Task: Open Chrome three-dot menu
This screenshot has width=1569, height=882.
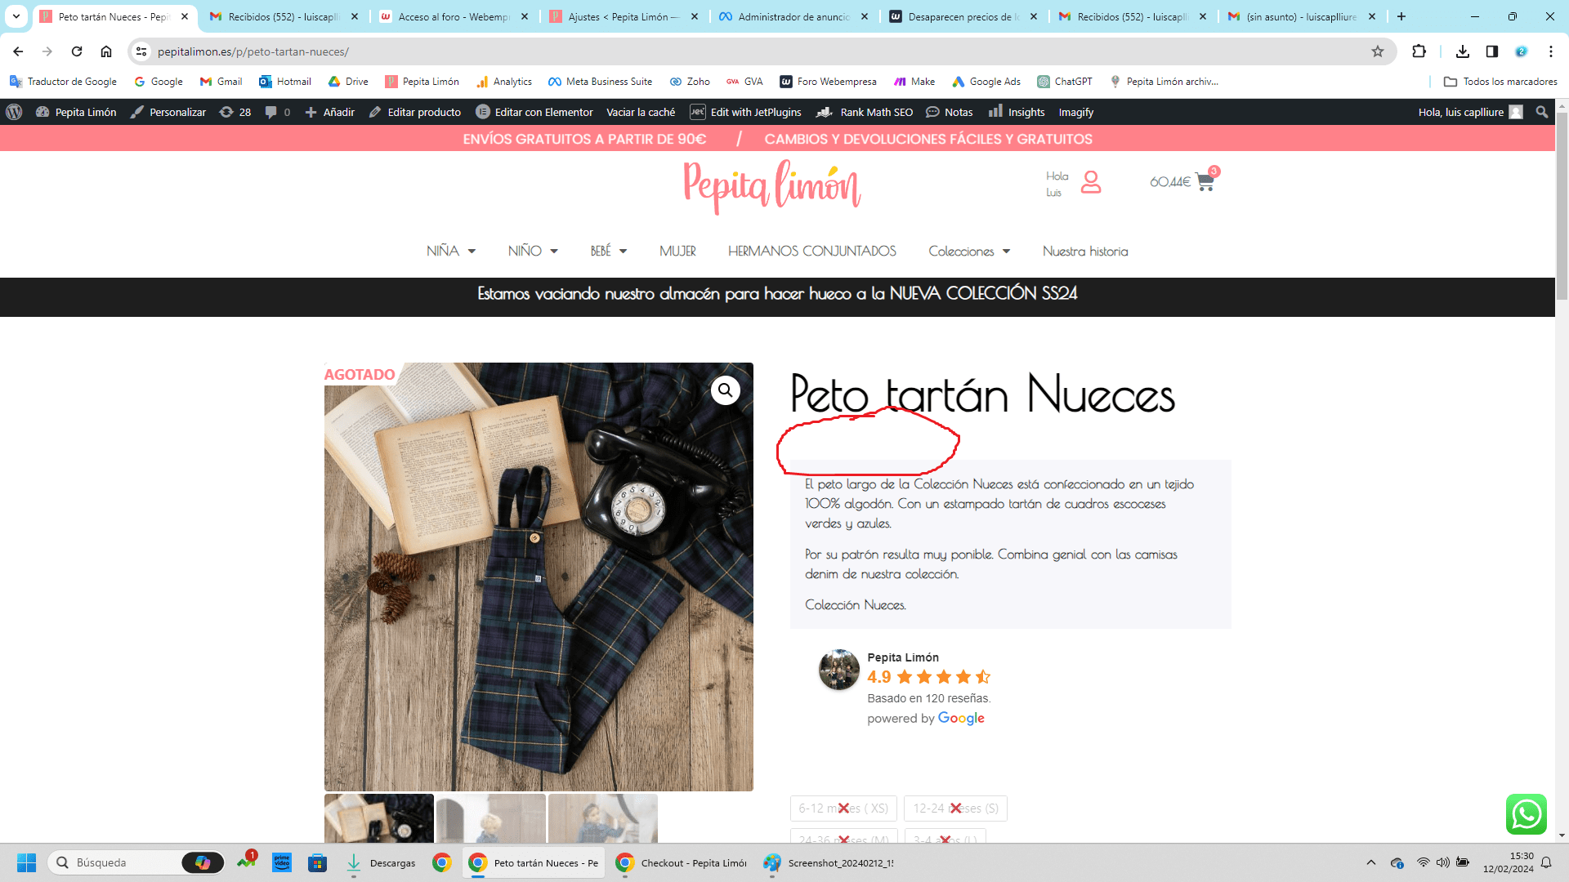Action: tap(1551, 51)
